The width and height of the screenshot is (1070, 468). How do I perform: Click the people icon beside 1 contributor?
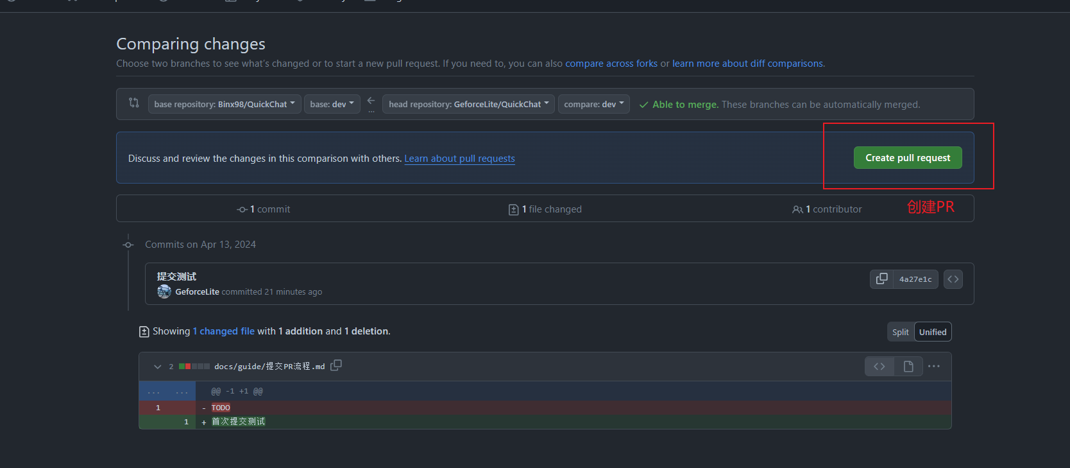pos(797,210)
